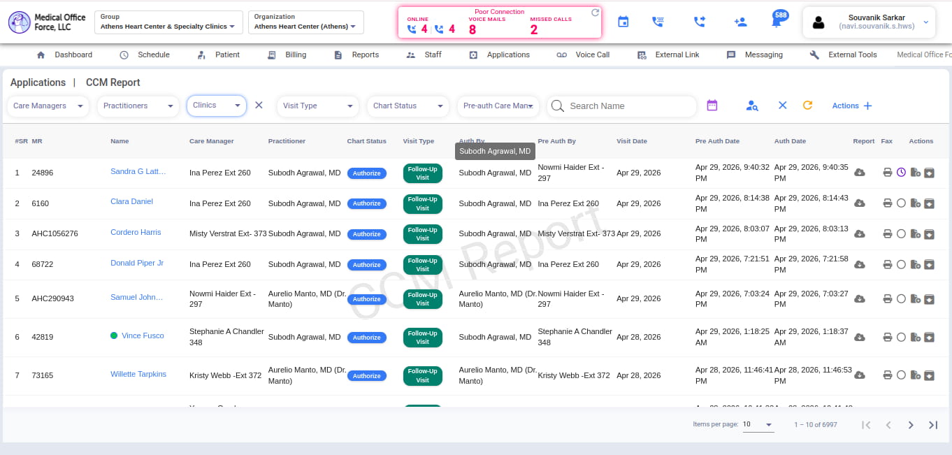
Task: Open Items per page selector showing 10
Action: pyautogui.click(x=758, y=424)
